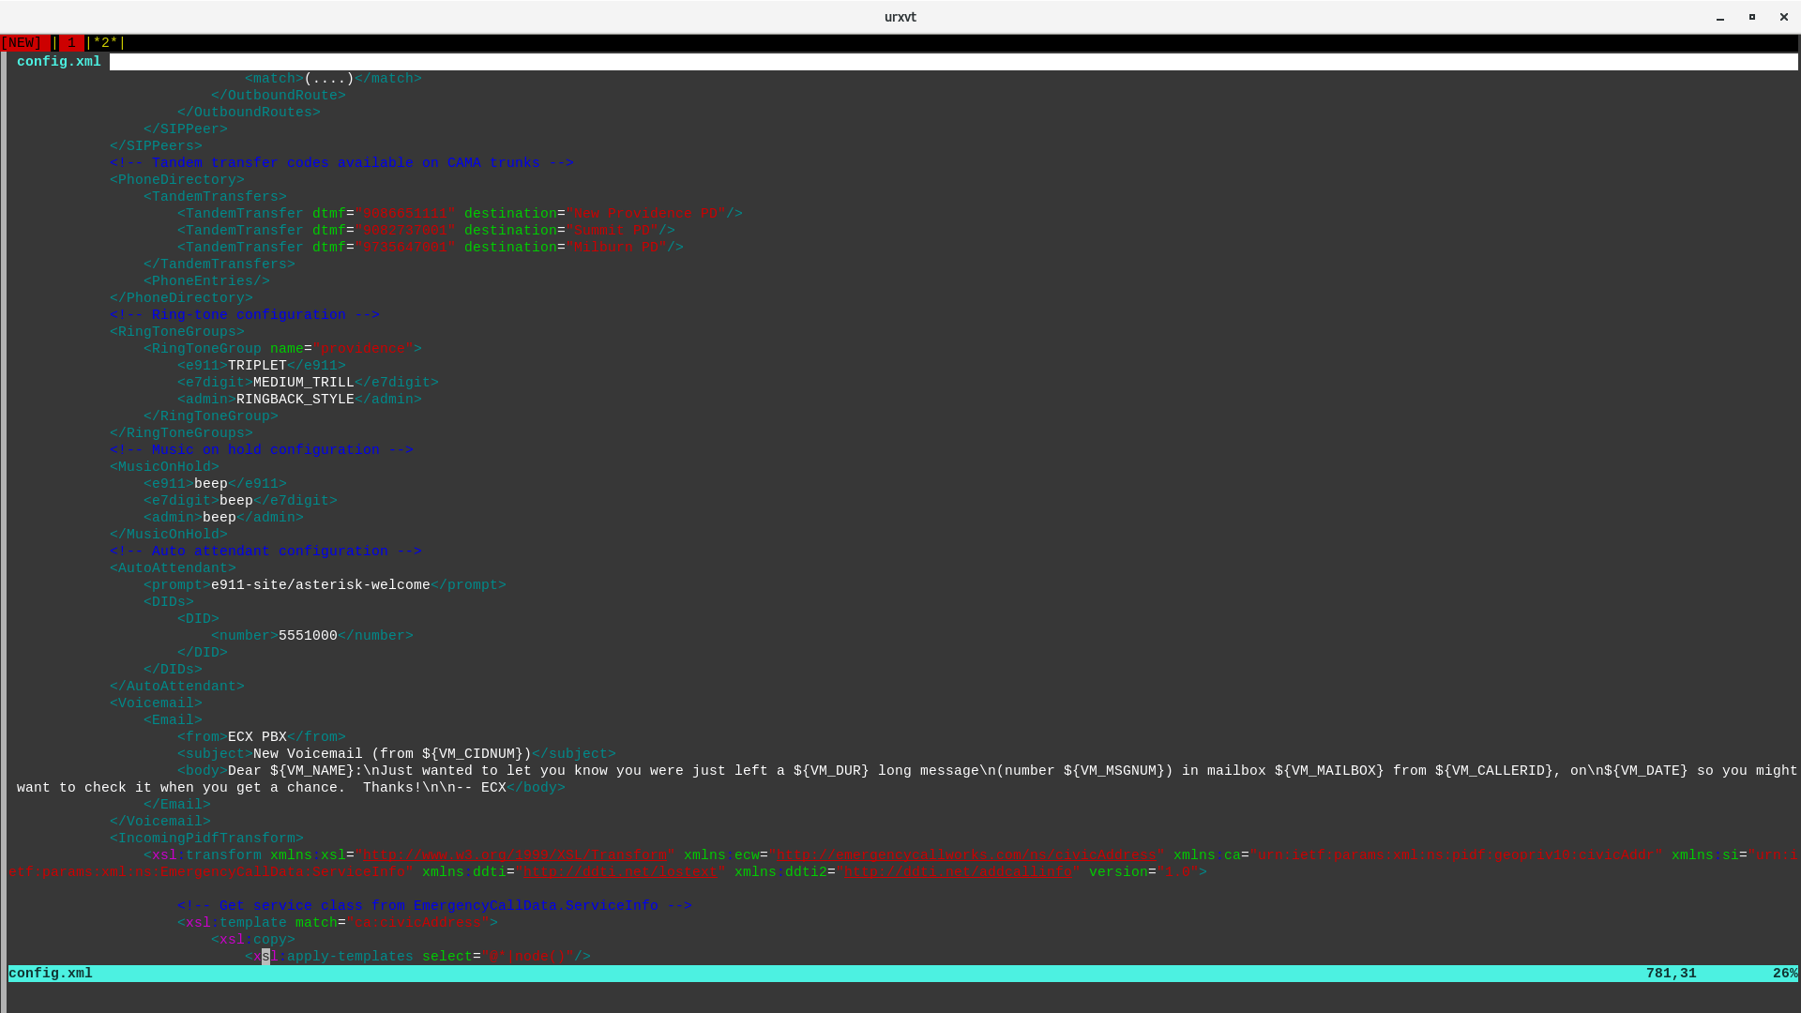Click the </Email> closing tag
Image resolution: width=1801 pixels, height=1013 pixels.
tap(177, 805)
